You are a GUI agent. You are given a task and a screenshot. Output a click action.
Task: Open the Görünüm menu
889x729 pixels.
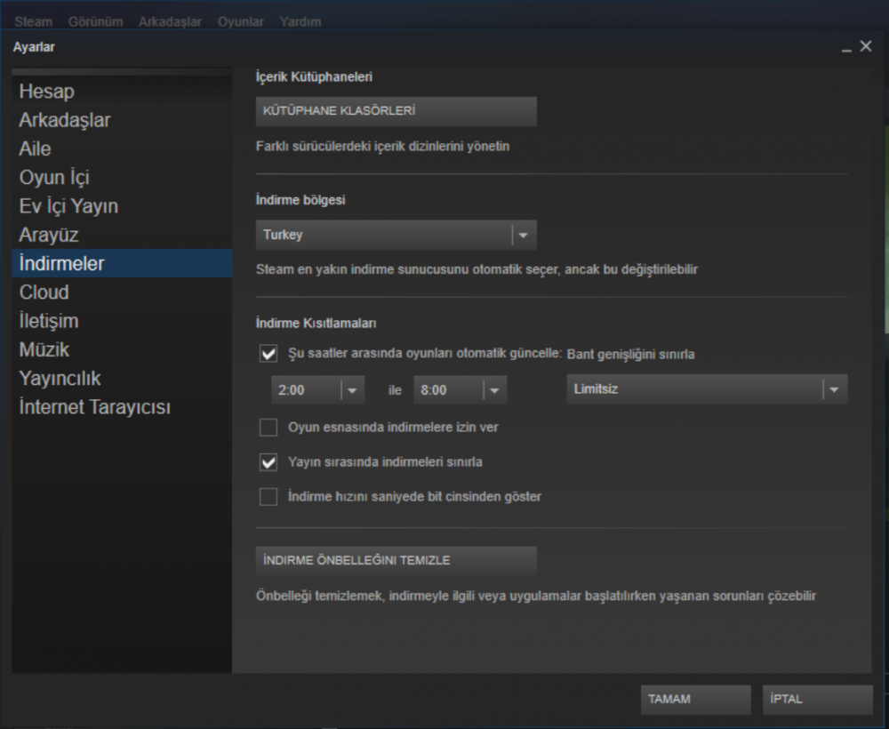95,21
